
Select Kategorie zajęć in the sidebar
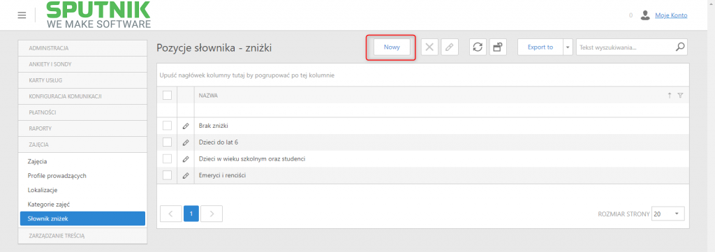click(x=49, y=205)
